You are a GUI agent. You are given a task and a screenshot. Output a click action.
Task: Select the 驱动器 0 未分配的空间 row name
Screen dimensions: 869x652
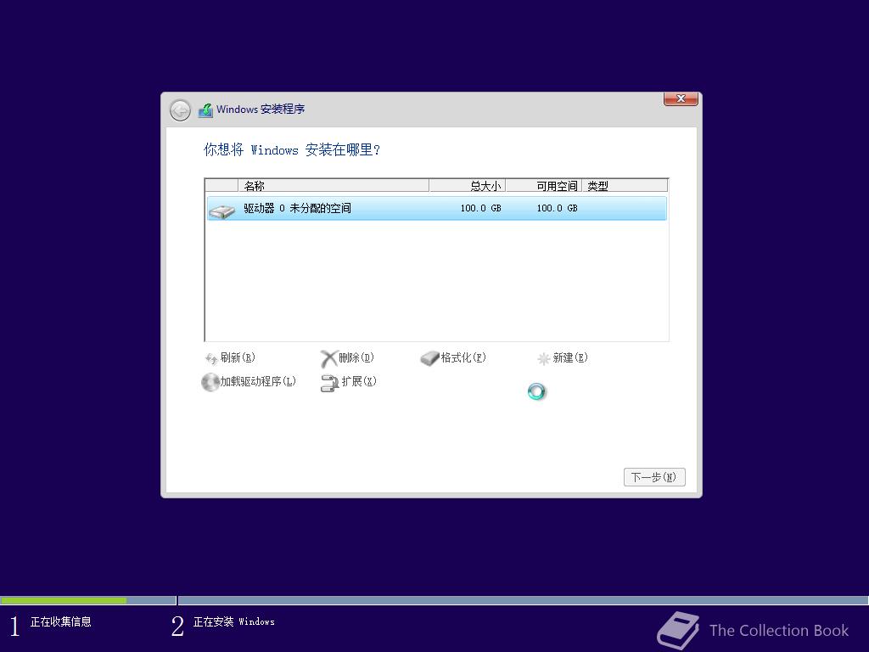(297, 209)
